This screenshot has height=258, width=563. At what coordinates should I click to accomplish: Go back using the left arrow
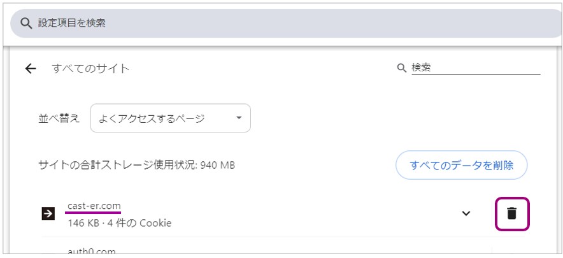[31, 69]
